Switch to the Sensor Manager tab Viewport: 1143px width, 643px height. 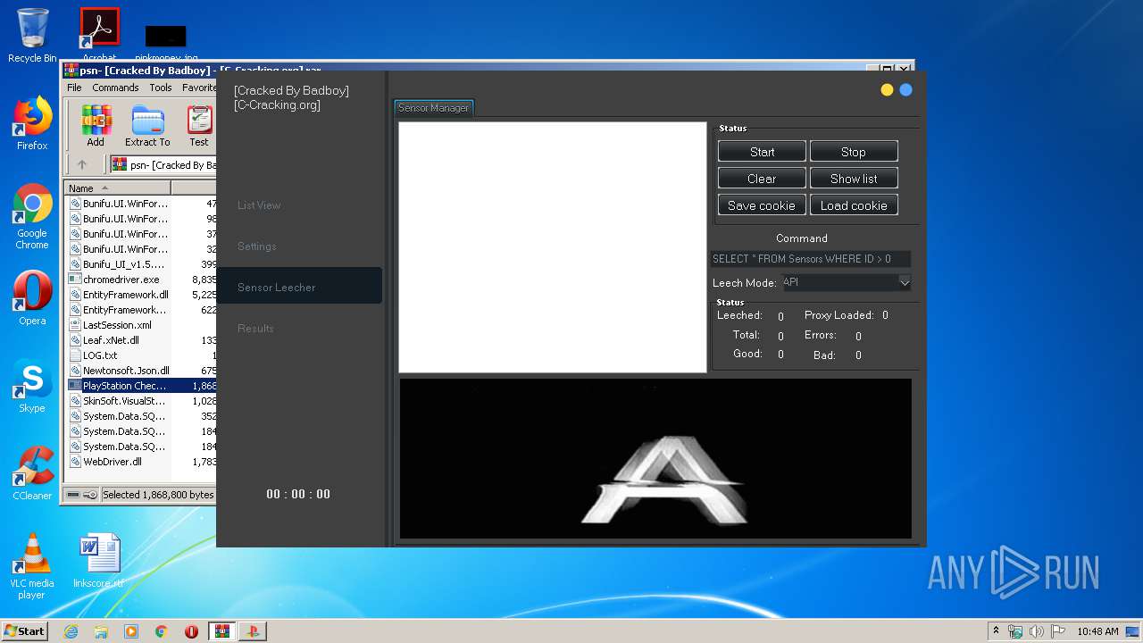pyautogui.click(x=433, y=108)
